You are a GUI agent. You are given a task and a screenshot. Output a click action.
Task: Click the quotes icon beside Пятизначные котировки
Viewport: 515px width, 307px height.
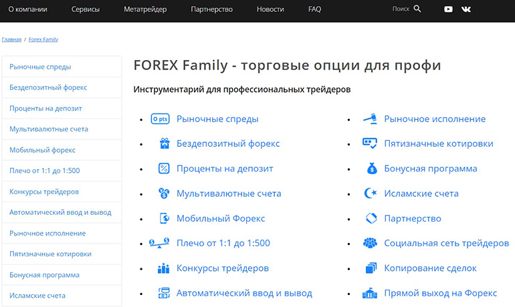[x=370, y=143]
